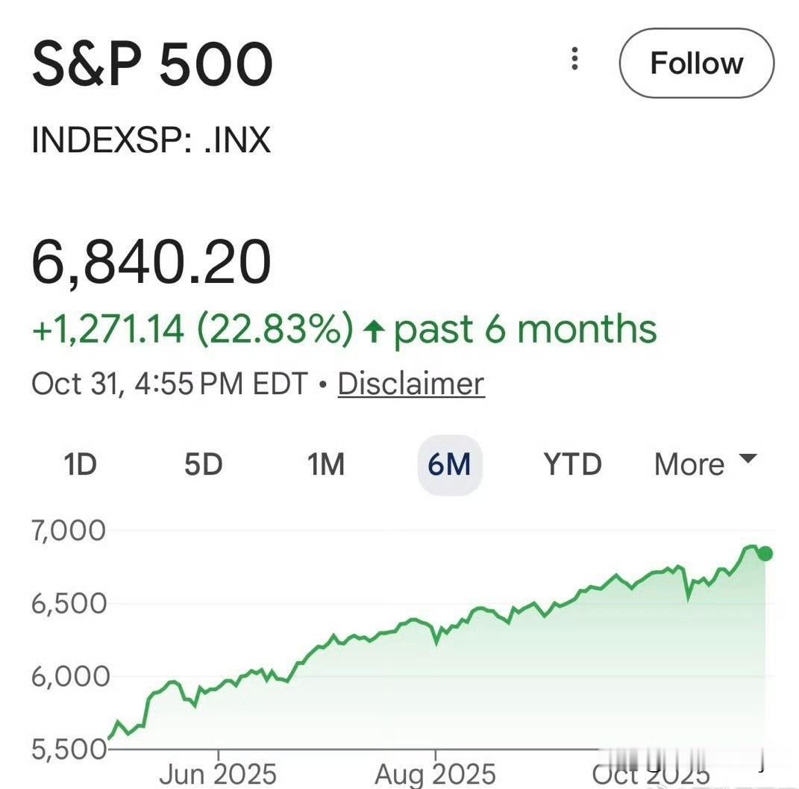Viewport: 799px width, 789px height.
Task: Follow the S&P 500 index
Action: [696, 63]
